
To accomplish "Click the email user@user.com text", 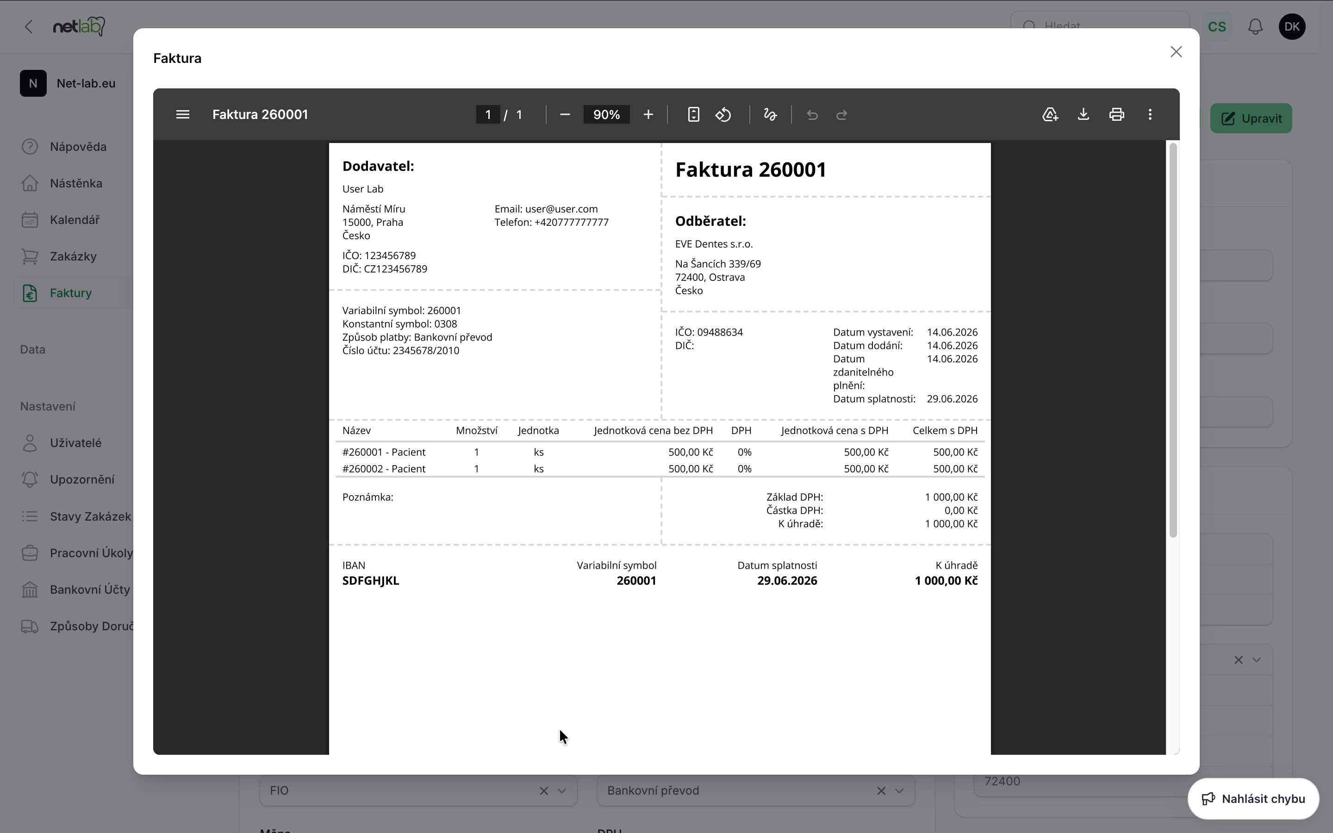I will point(561,209).
